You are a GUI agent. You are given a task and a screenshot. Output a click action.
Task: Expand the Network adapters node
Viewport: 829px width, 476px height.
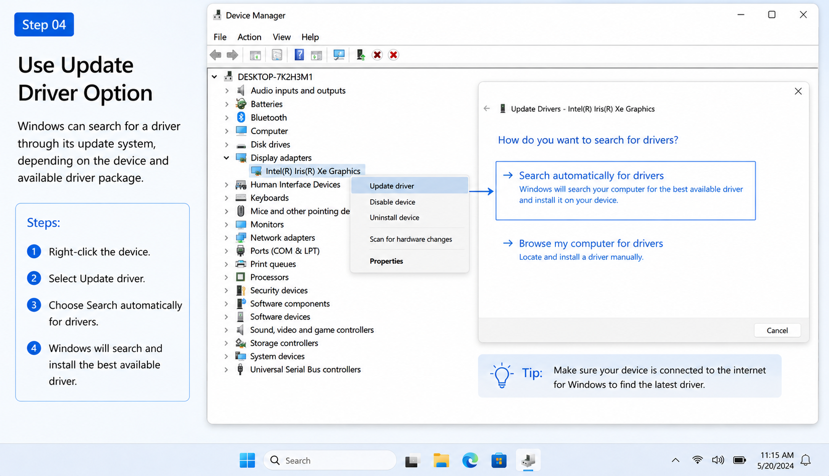click(x=227, y=238)
